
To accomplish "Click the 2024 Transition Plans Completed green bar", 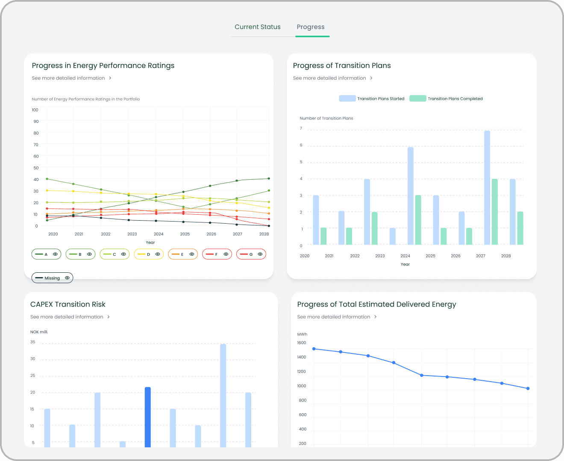I will (x=418, y=220).
